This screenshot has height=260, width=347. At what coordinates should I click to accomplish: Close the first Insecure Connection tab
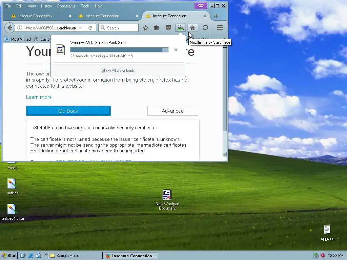tap(70, 16)
